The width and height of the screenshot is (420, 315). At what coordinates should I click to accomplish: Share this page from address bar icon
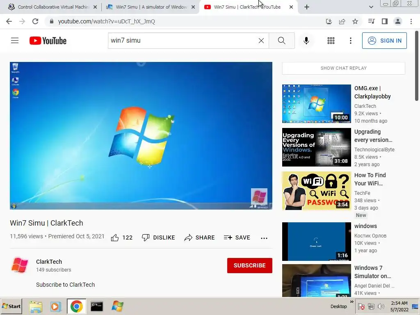click(x=342, y=21)
